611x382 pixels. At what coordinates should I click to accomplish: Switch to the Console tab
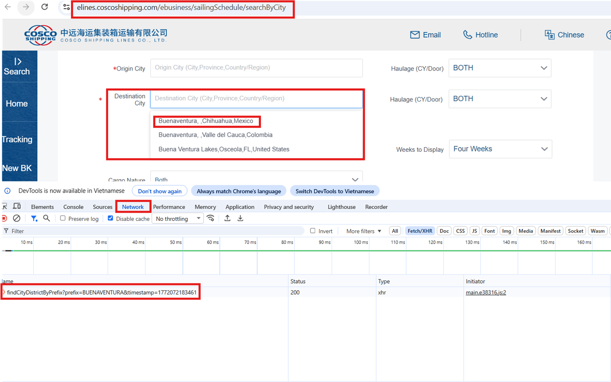click(73, 207)
